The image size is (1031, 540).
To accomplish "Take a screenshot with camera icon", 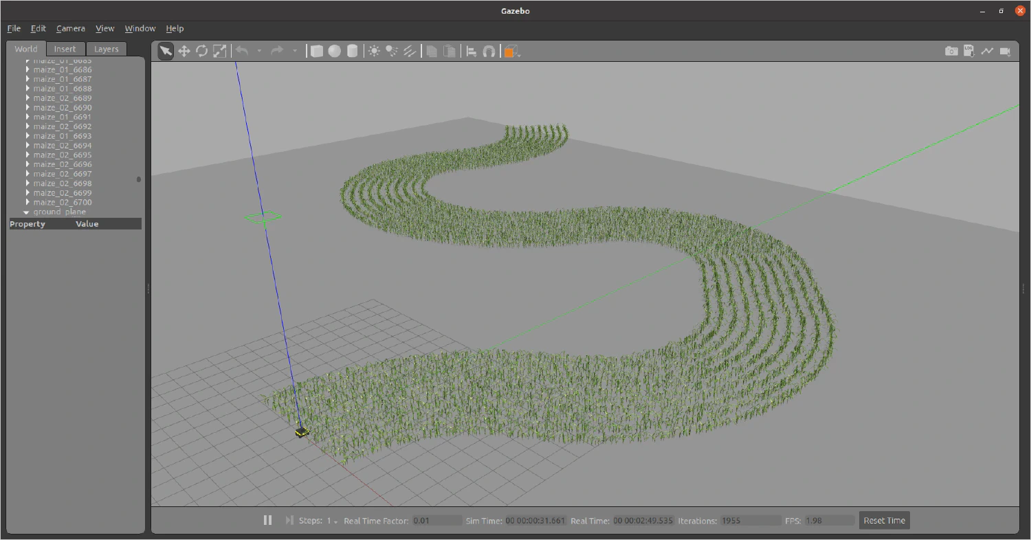I will (951, 51).
